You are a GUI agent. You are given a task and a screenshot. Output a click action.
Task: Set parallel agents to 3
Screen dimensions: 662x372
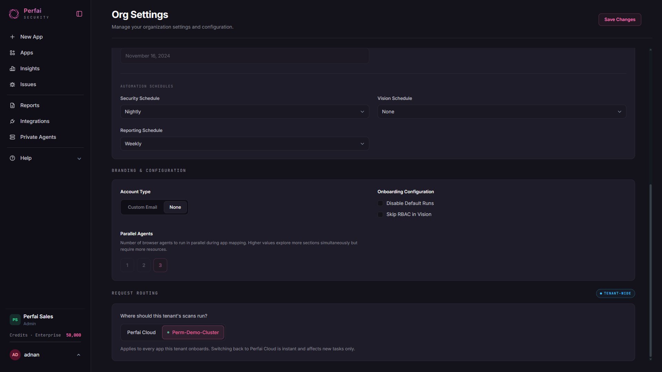160,265
